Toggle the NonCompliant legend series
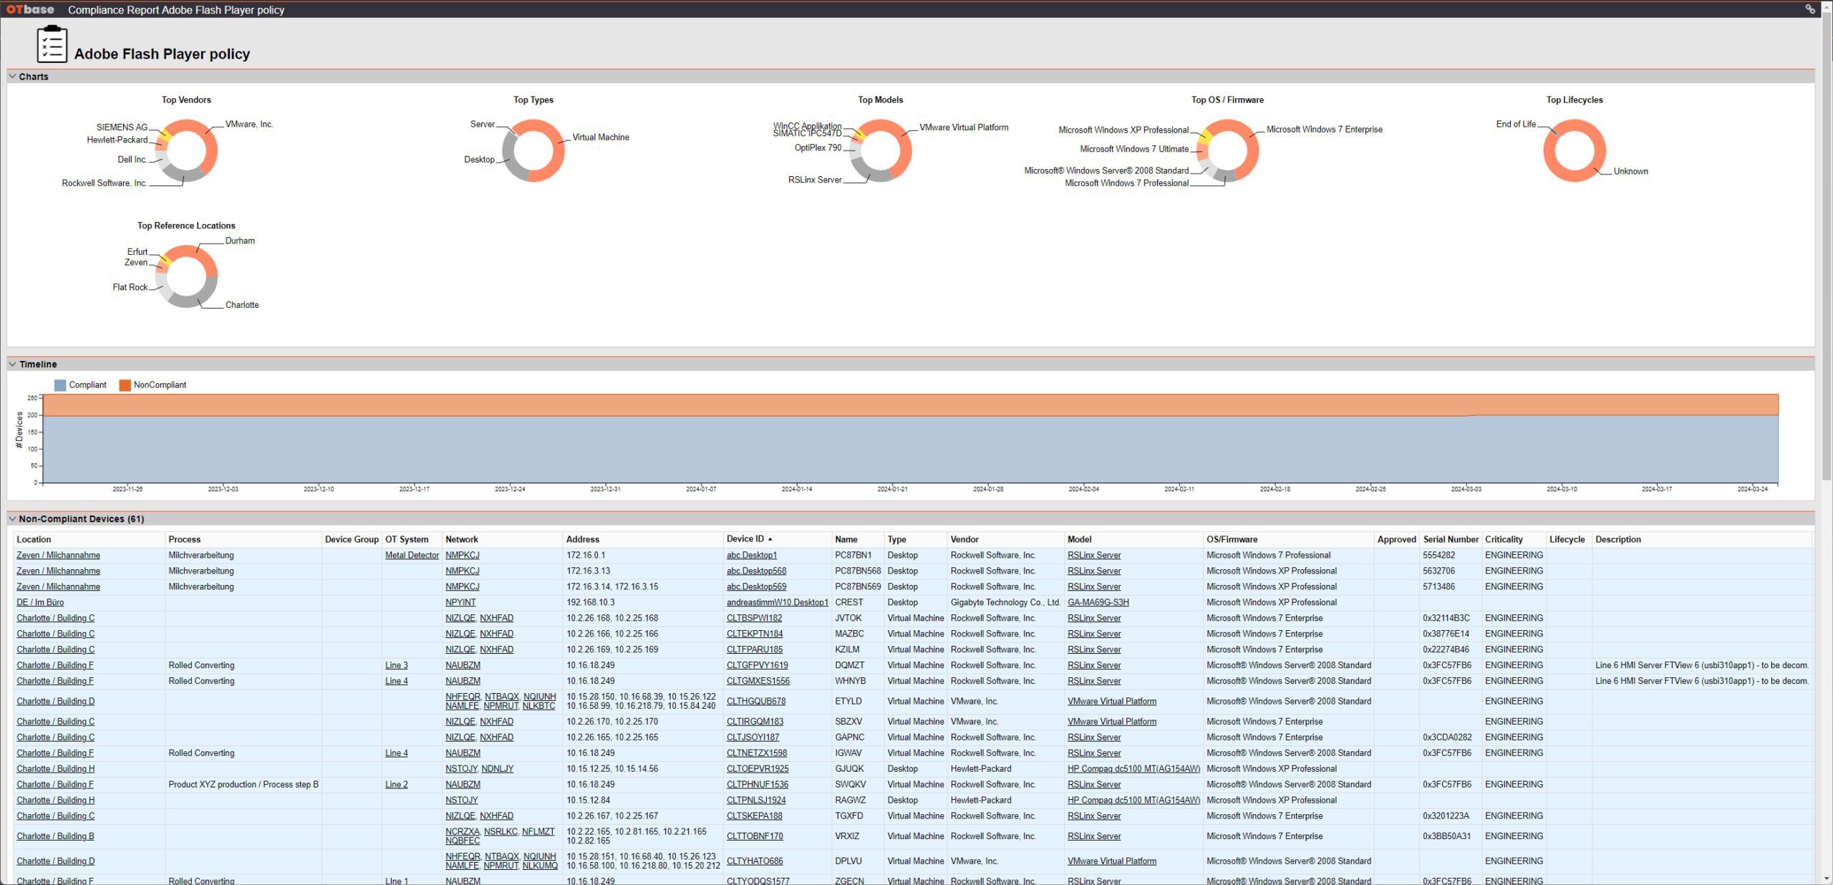The height and width of the screenshot is (885, 1833). (x=153, y=385)
